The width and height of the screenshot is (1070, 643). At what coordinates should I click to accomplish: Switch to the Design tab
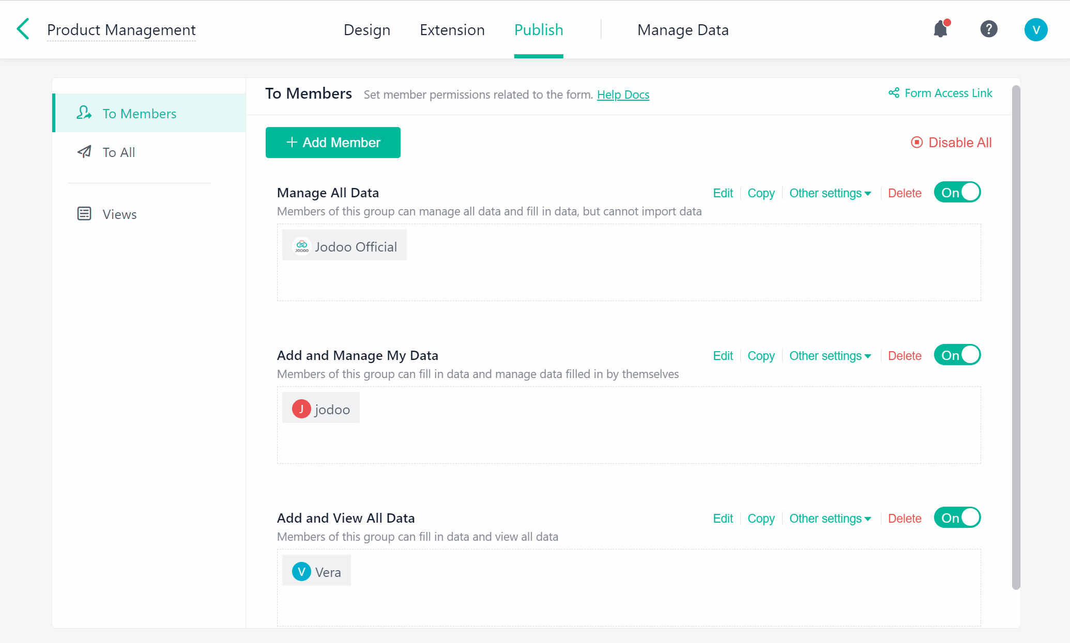366,30
